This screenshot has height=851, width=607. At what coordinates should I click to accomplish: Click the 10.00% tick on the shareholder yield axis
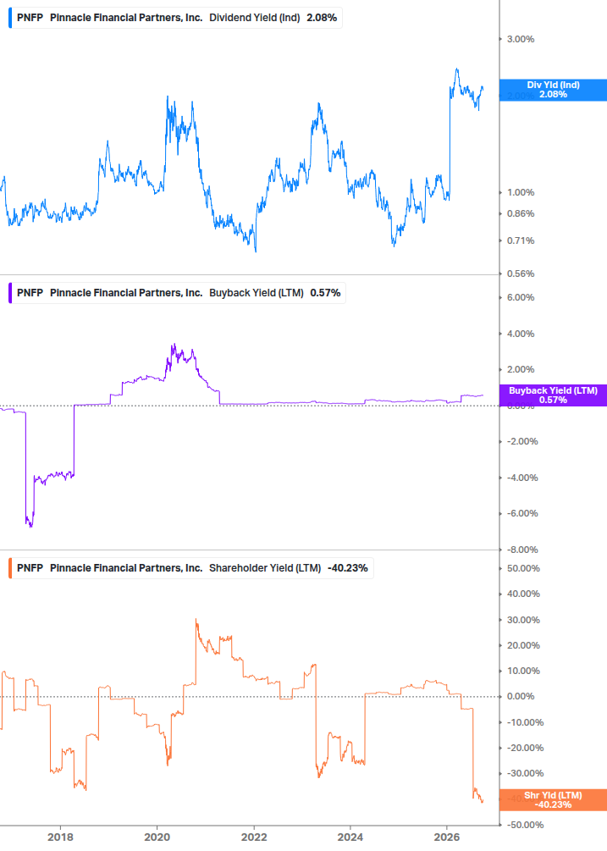coord(523,671)
